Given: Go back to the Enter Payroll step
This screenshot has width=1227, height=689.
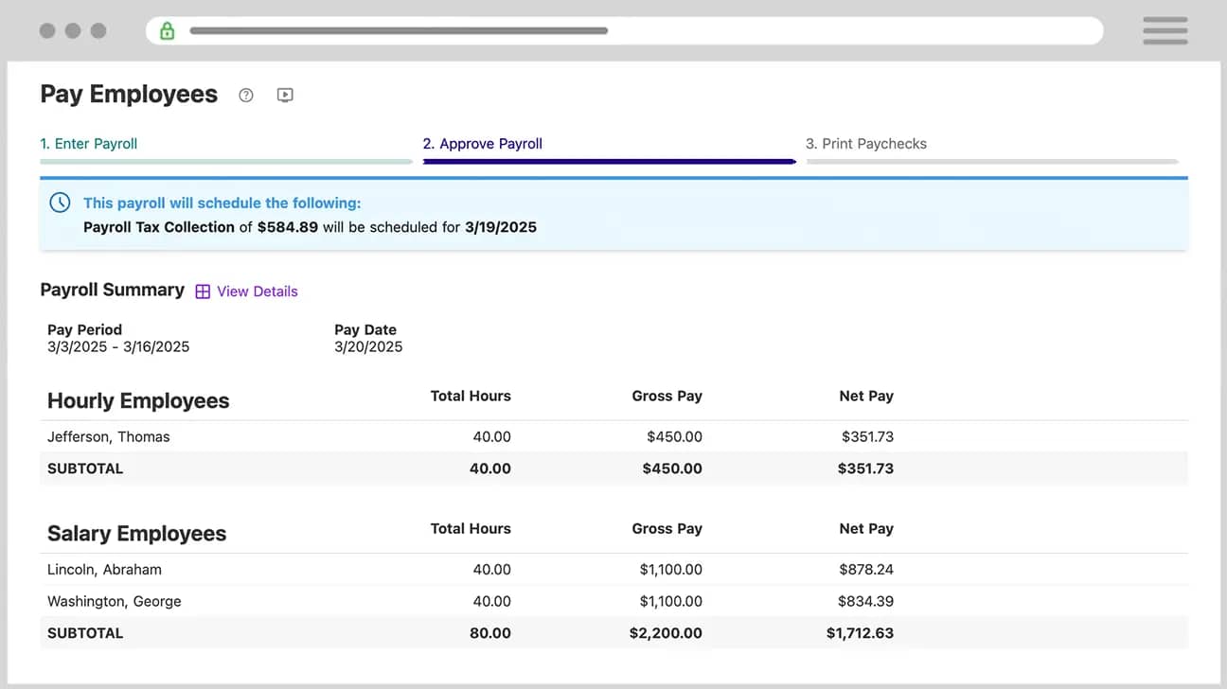Looking at the screenshot, I should 88,143.
